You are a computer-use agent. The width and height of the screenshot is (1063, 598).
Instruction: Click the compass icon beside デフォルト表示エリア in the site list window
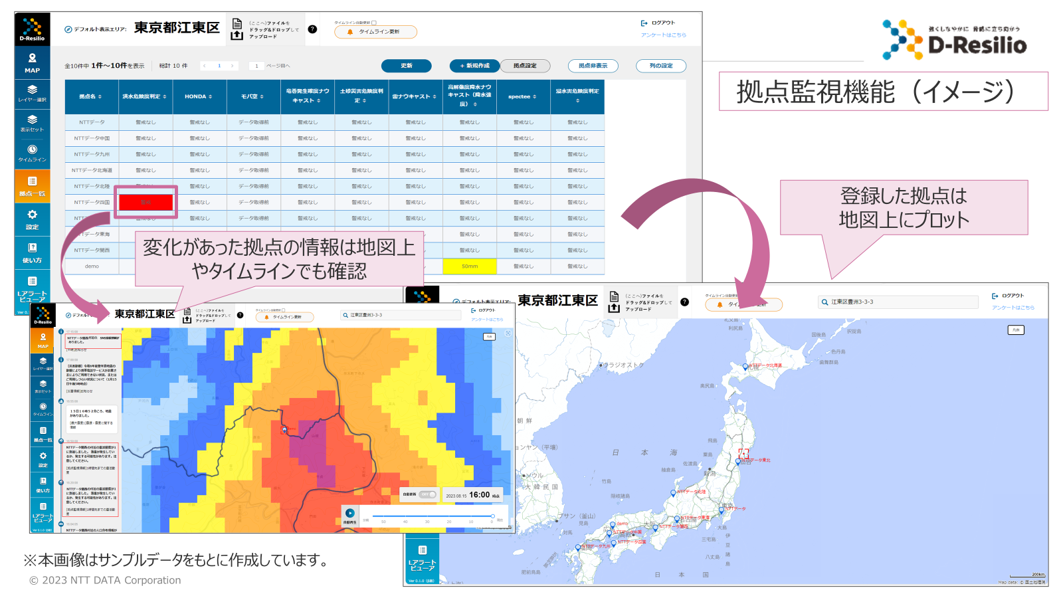click(x=68, y=29)
